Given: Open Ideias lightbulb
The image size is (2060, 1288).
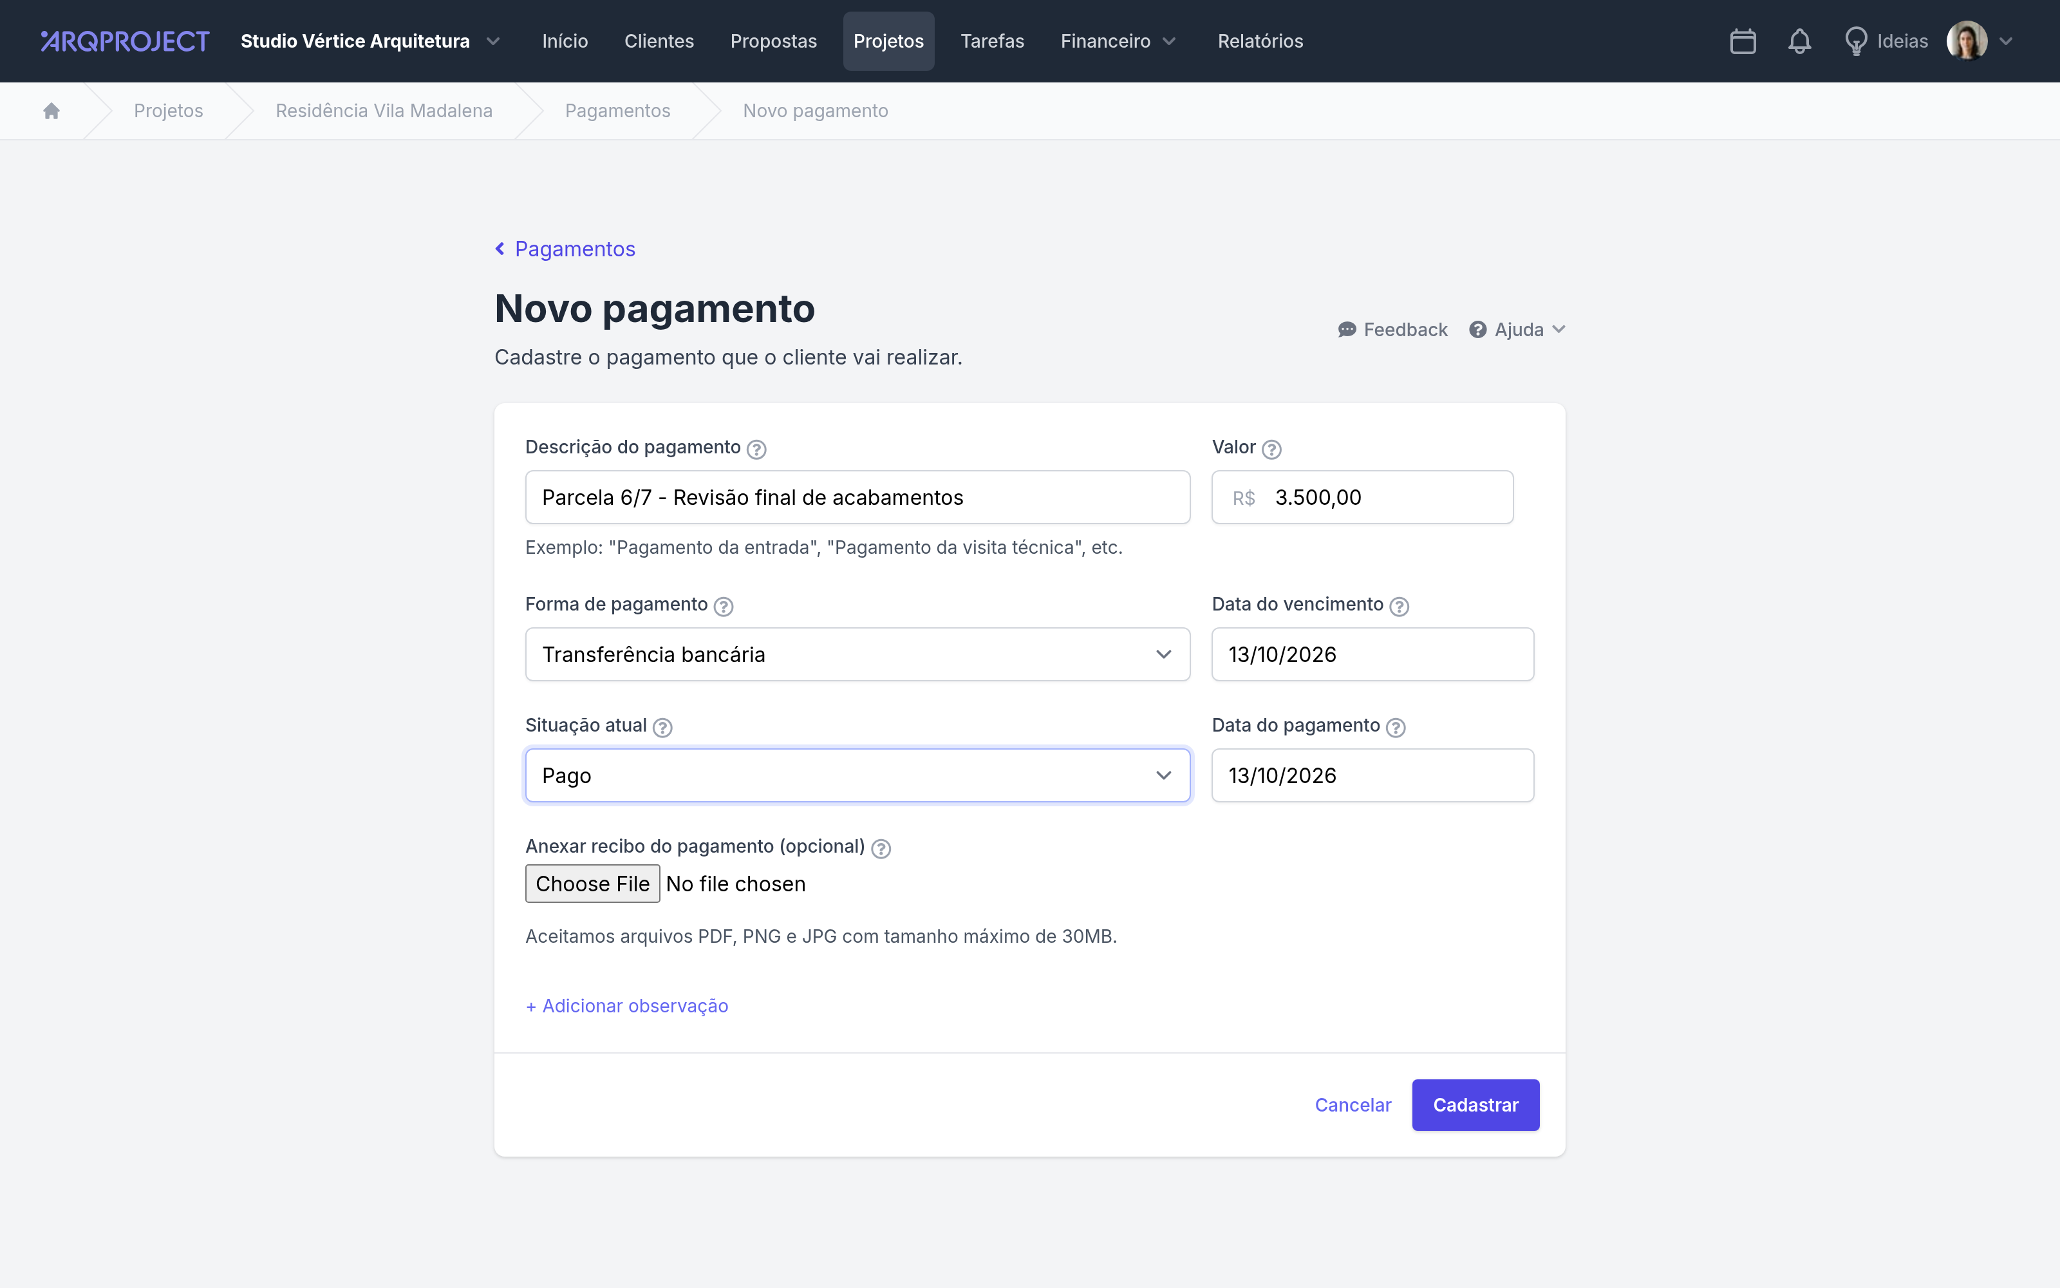Looking at the screenshot, I should point(1886,41).
